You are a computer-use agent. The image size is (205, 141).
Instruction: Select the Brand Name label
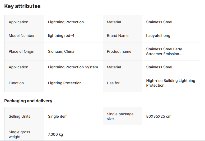(x=118, y=36)
